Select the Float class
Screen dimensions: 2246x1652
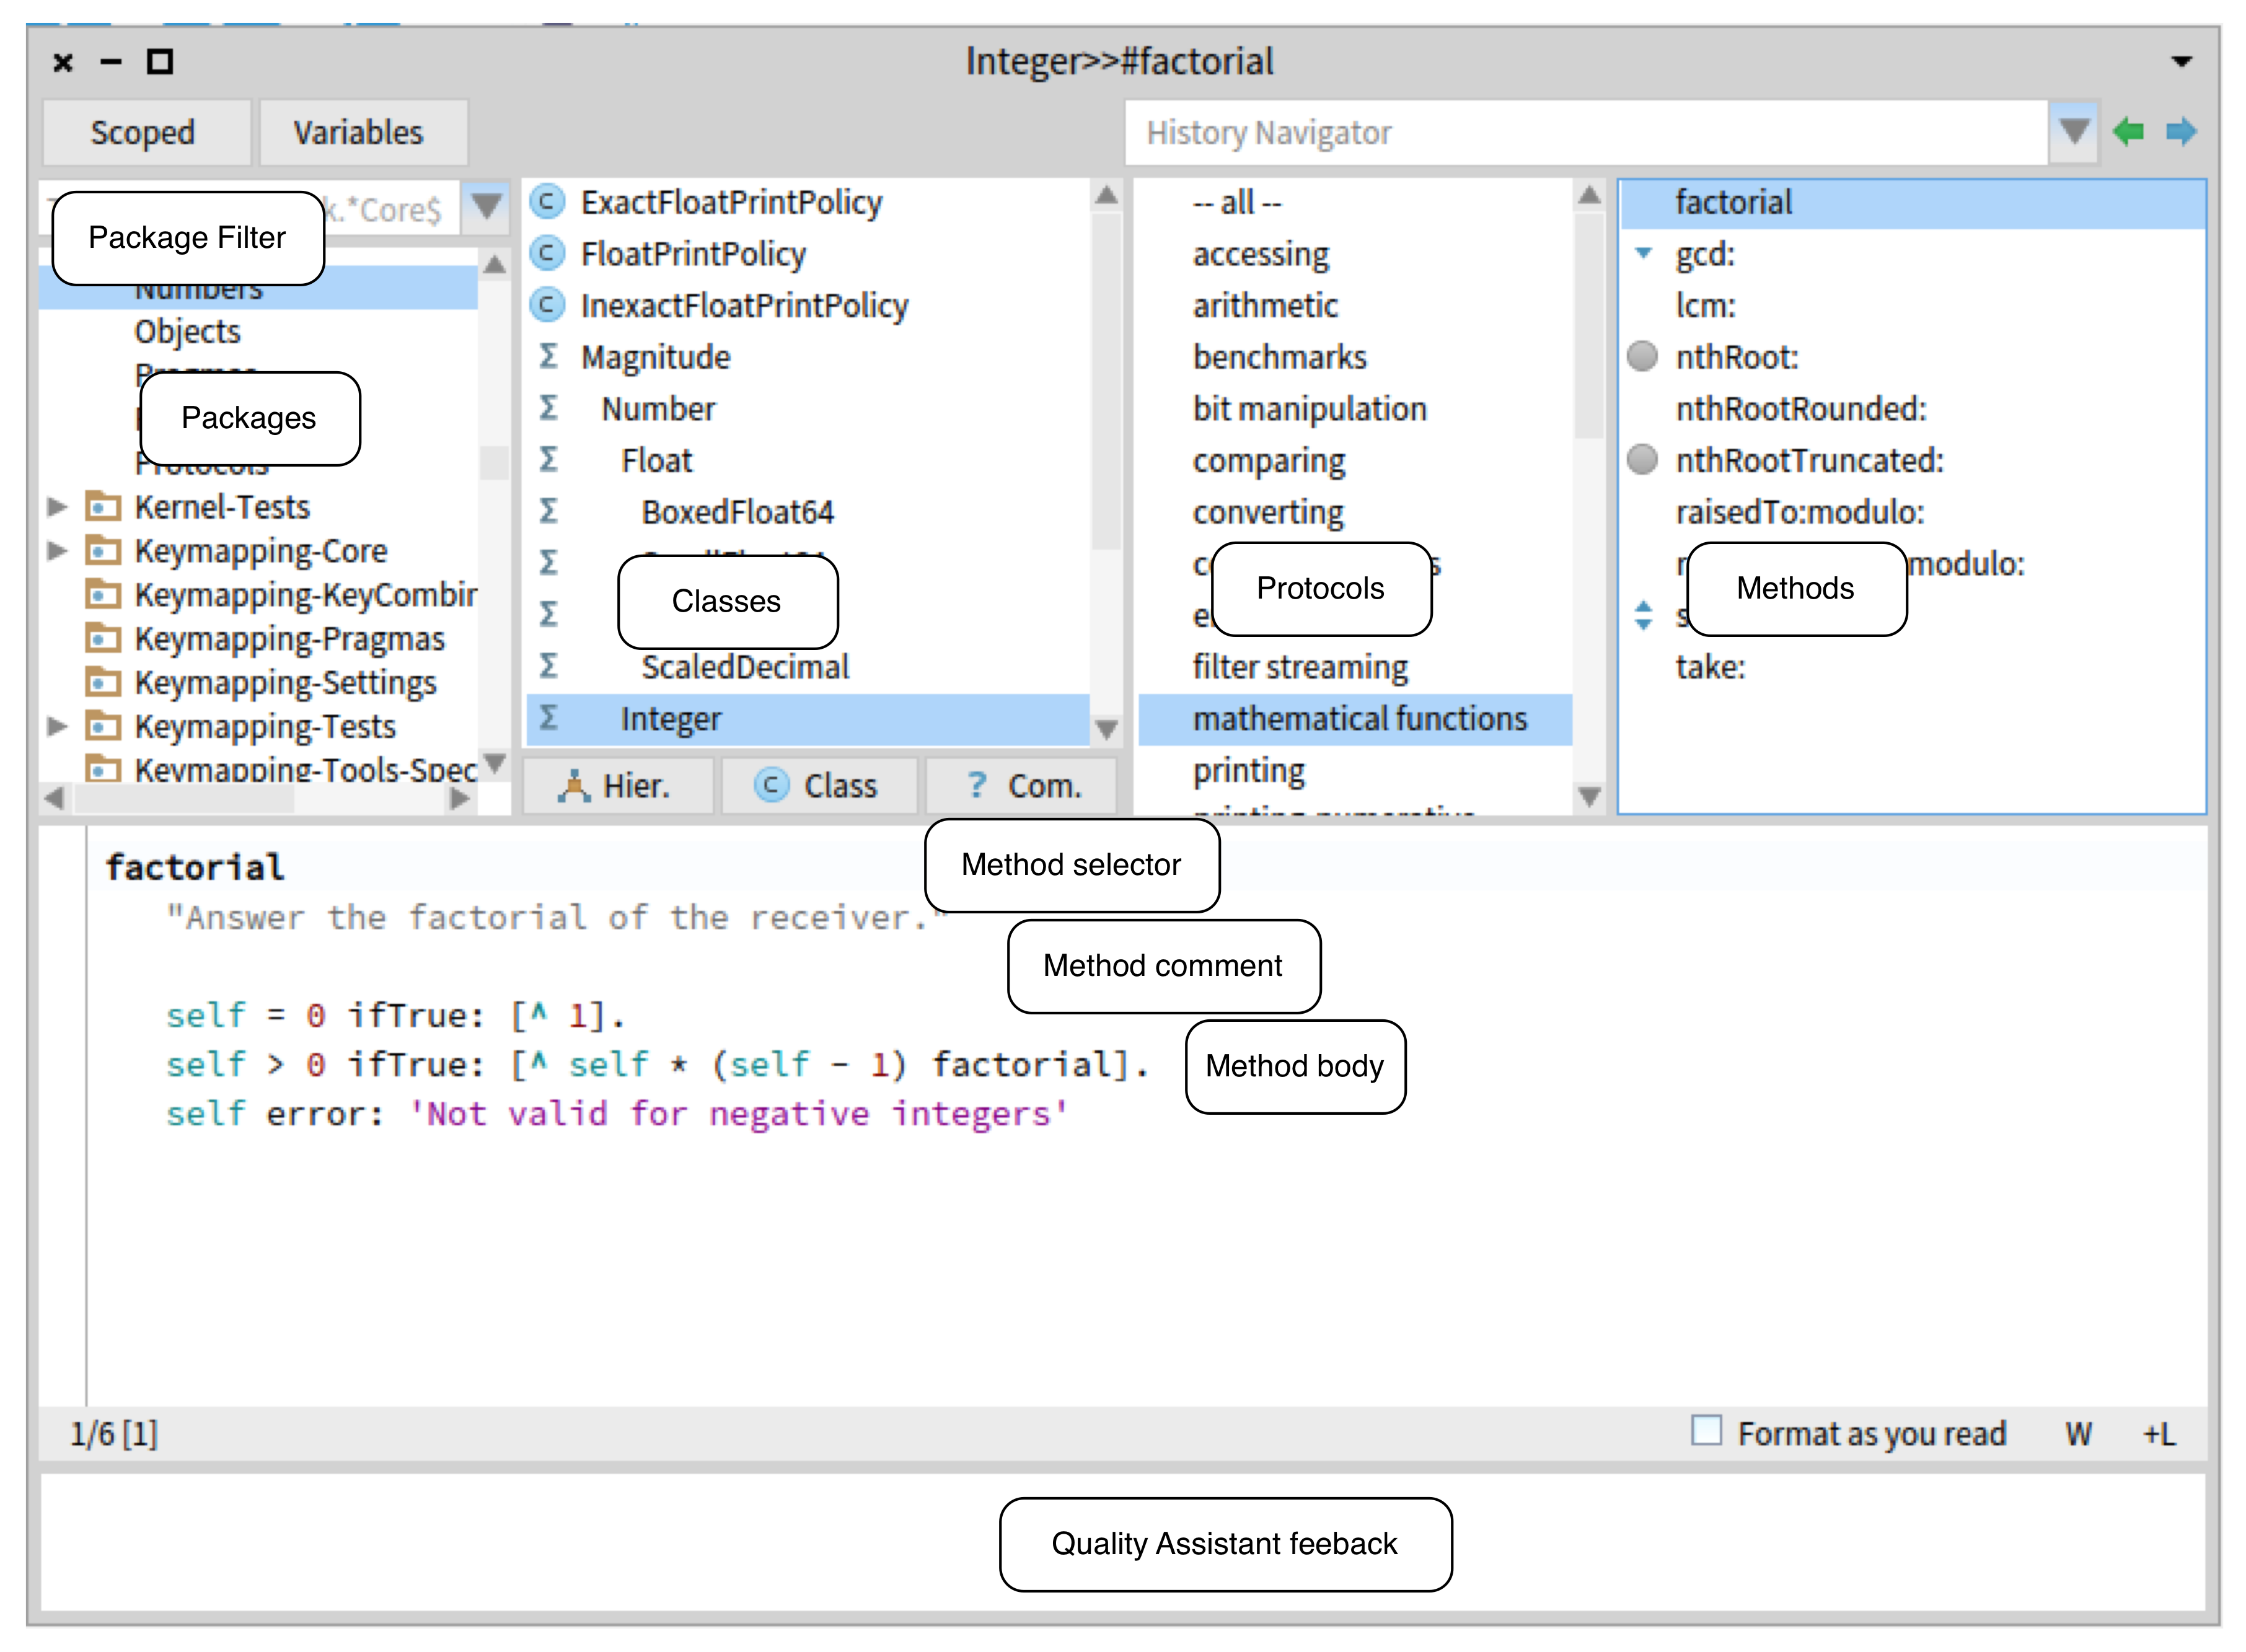coord(657,460)
